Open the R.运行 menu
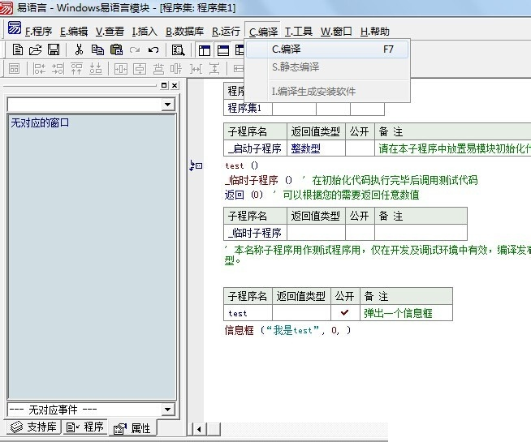 (226, 32)
